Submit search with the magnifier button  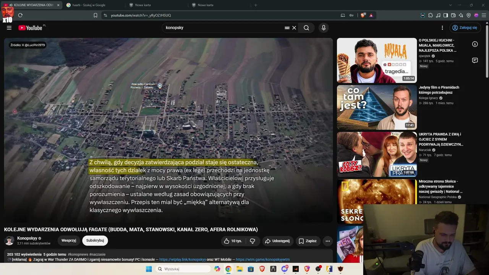[x=306, y=28]
